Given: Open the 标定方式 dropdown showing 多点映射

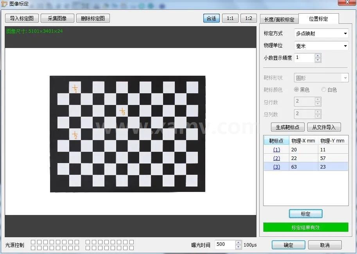Looking at the screenshot, I should click(x=321, y=34).
